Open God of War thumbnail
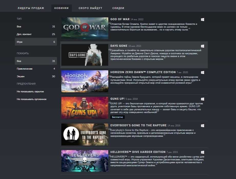Image resolution: width=236 pixels, height=179 pixels. (85, 28)
